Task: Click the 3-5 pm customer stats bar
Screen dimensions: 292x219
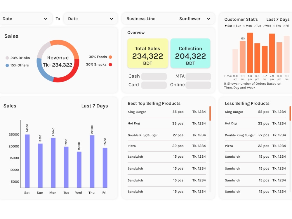Action: pyautogui.click(x=257, y=58)
